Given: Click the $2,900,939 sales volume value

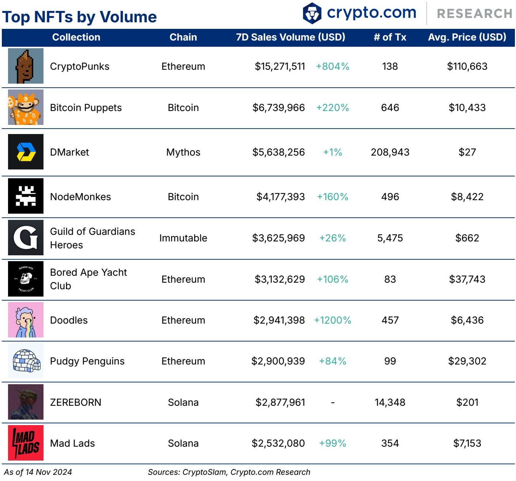Looking at the screenshot, I should coord(278,361).
